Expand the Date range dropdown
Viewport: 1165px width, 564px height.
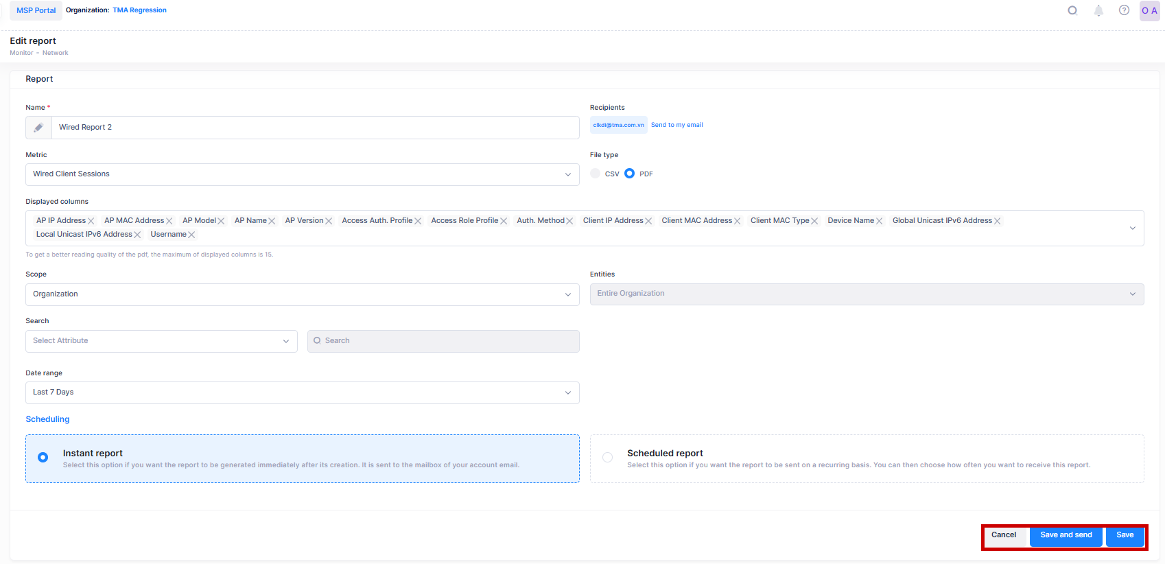click(302, 392)
